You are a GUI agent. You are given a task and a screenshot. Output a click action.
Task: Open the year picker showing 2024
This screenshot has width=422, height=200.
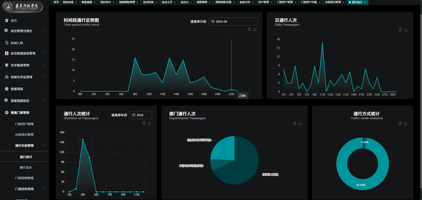click(141, 115)
